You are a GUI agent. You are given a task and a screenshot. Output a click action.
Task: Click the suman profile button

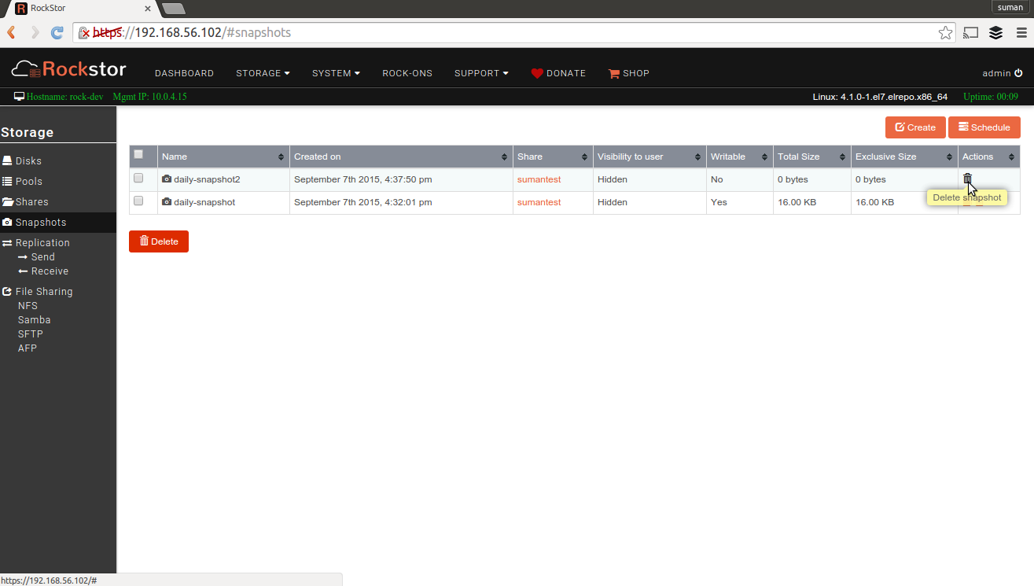(1010, 7)
